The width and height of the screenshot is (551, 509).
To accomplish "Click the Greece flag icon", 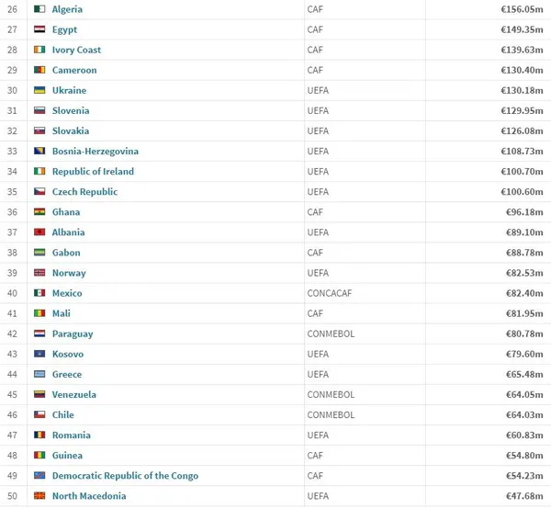I will (39, 374).
